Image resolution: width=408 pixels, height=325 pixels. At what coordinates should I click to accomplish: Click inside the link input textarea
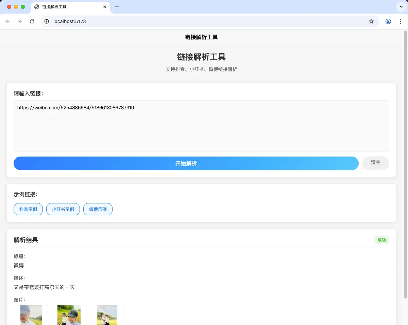tap(201, 129)
